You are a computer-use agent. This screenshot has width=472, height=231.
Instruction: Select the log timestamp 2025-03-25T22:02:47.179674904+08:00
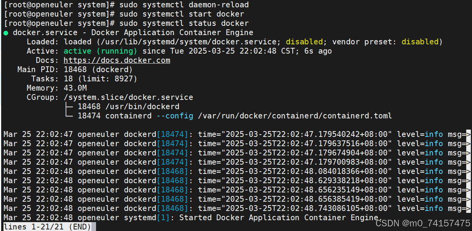click(307, 153)
